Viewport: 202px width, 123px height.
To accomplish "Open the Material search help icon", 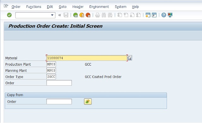I will click(130, 58).
